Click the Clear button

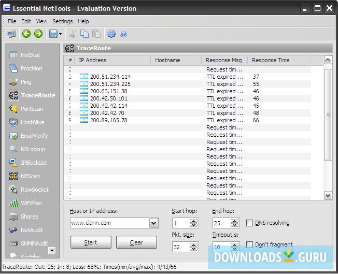(x=136, y=242)
